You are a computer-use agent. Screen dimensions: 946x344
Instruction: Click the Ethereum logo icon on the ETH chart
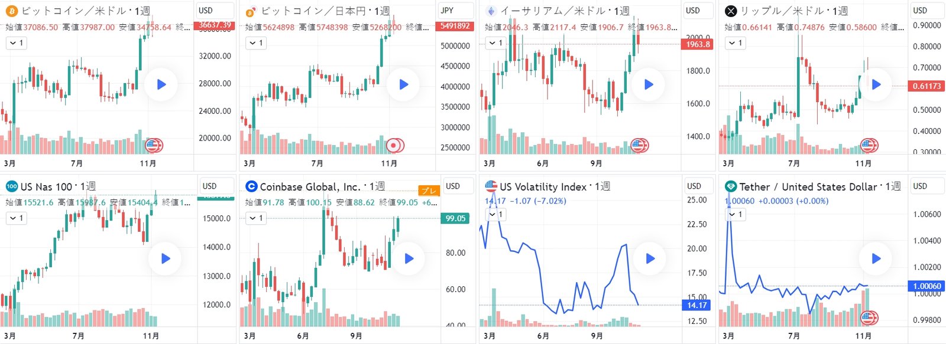[x=490, y=11]
